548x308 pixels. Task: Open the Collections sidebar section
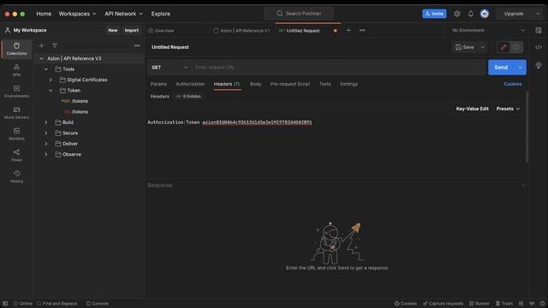point(16,49)
